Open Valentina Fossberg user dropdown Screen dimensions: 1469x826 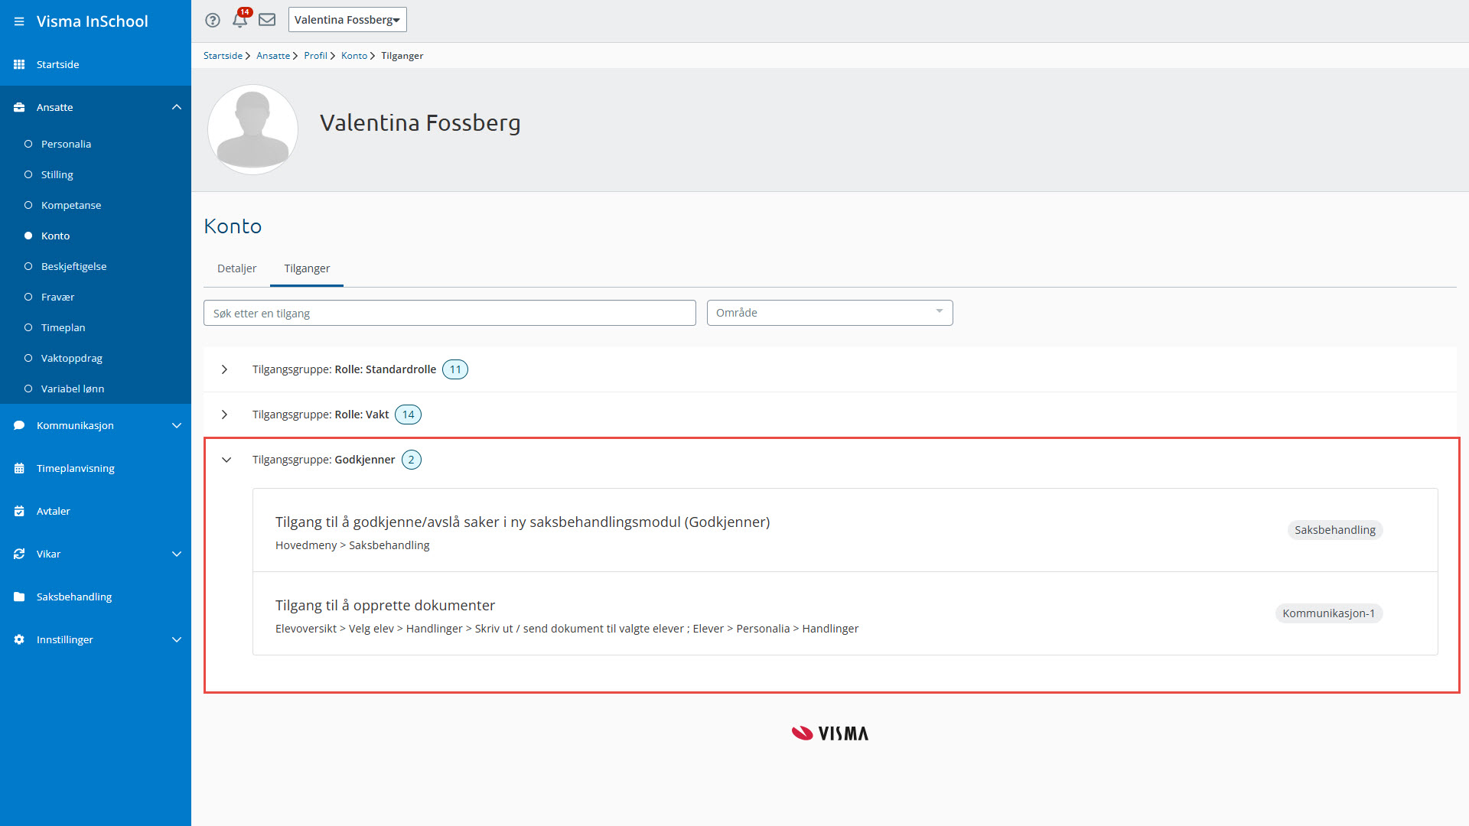click(x=347, y=20)
